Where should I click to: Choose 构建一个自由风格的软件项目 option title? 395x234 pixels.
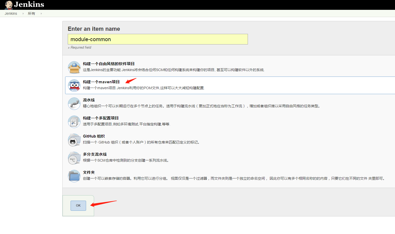click(x=109, y=64)
